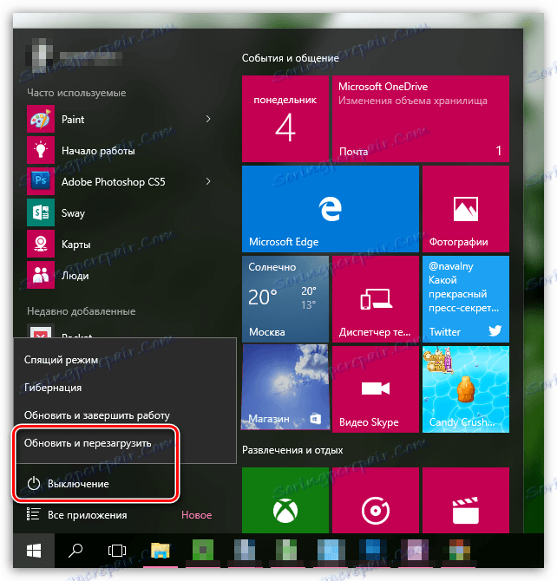Click the События и общение group header
Screen dimensions: 557x581
291,58
